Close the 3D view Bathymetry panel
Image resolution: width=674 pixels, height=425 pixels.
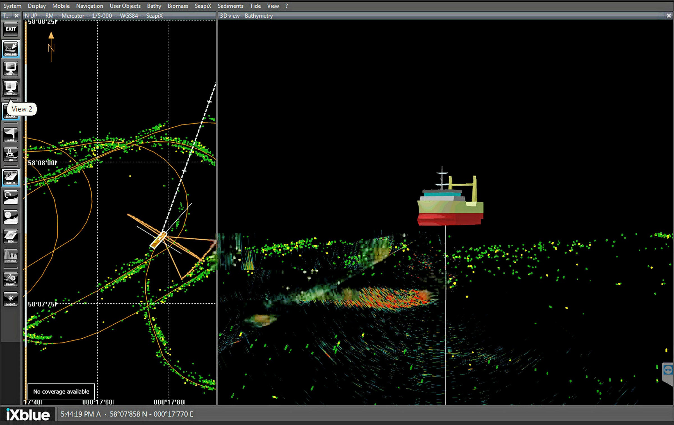click(669, 16)
